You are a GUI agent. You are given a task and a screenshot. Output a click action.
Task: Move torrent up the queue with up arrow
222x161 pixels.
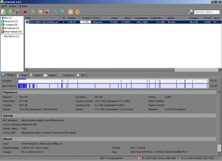(56, 12)
